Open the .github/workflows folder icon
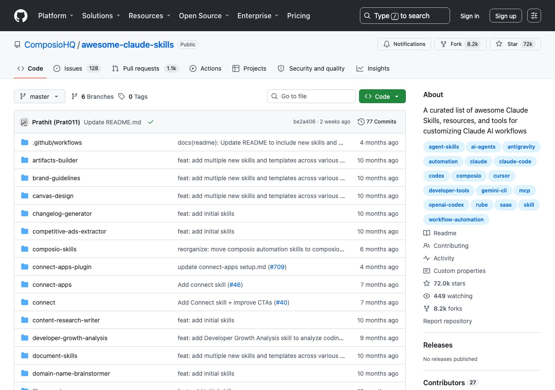Image resolution: width=555 pixels, height=390 pixels. [25, 143]
